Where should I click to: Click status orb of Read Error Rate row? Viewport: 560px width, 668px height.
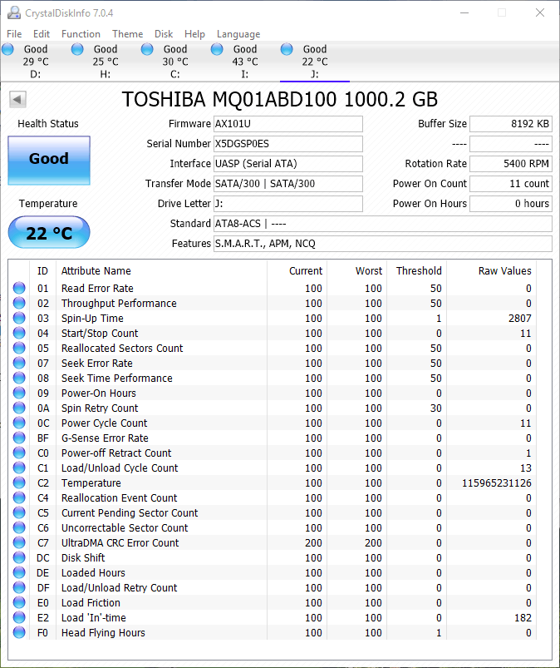19,288
